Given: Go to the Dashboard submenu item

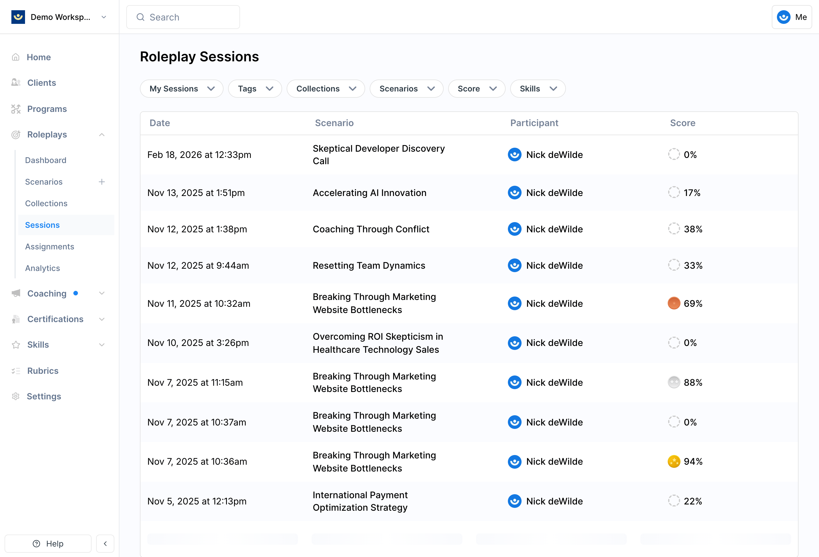Looking at the screenshot, I should tap(46, 160).
